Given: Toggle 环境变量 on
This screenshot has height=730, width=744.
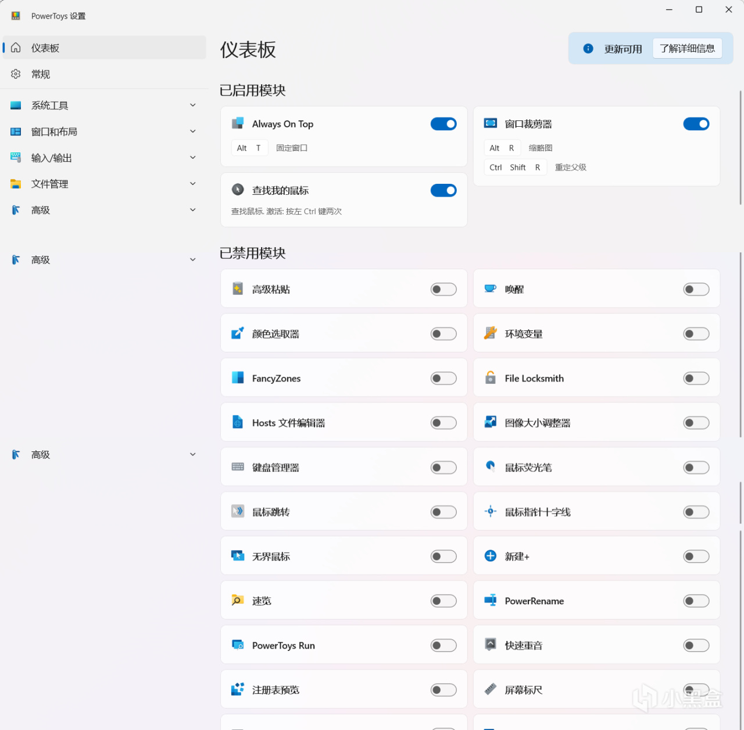Looking at the screenshot, I should (696, 334).
